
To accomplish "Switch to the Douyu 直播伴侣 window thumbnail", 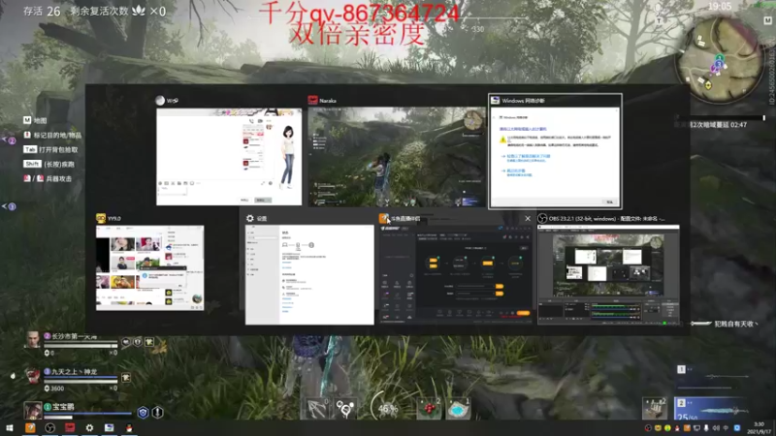I will tap(456, 275).
